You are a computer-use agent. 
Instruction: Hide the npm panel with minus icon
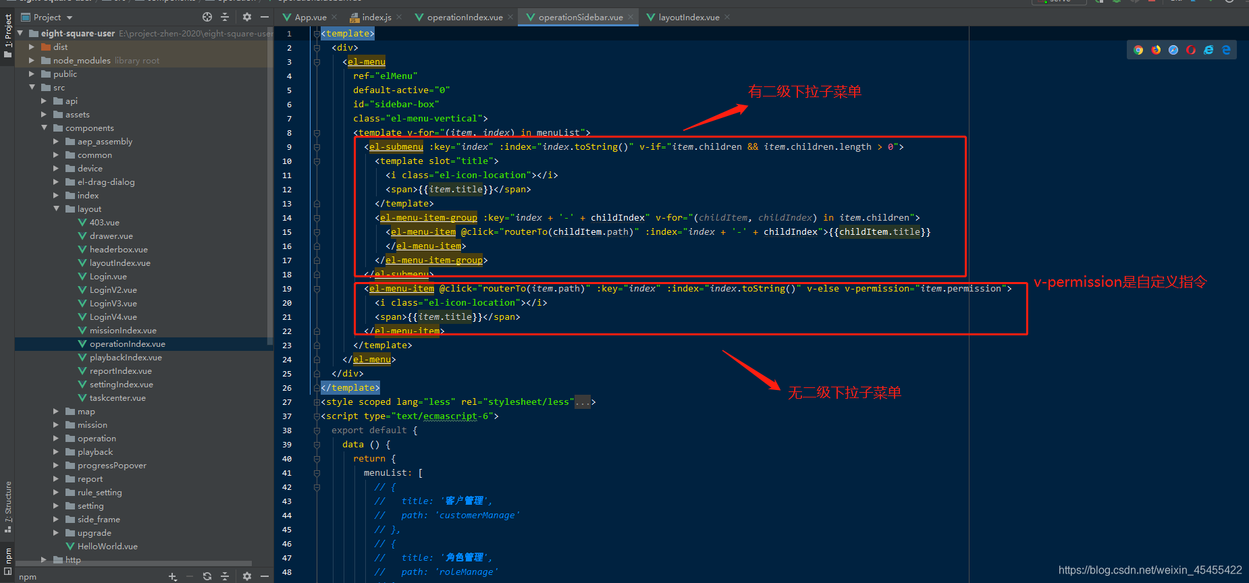tap(265, 576)
